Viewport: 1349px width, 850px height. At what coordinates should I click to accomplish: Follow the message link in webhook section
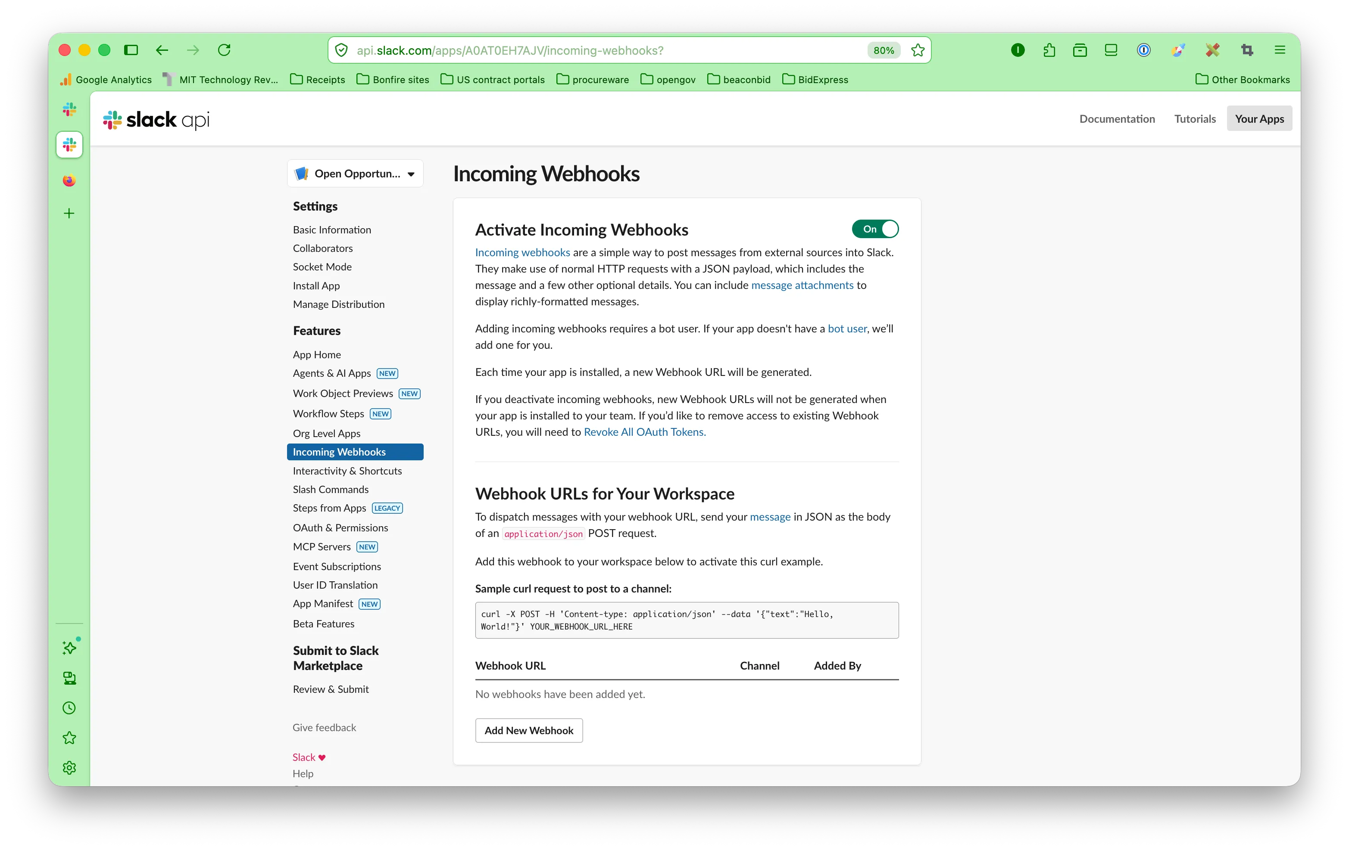point(770,516)
